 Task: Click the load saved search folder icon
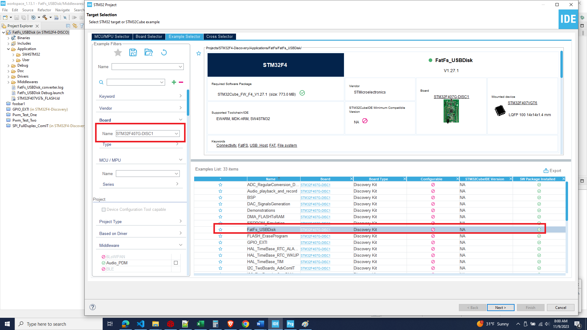point(149,53)
